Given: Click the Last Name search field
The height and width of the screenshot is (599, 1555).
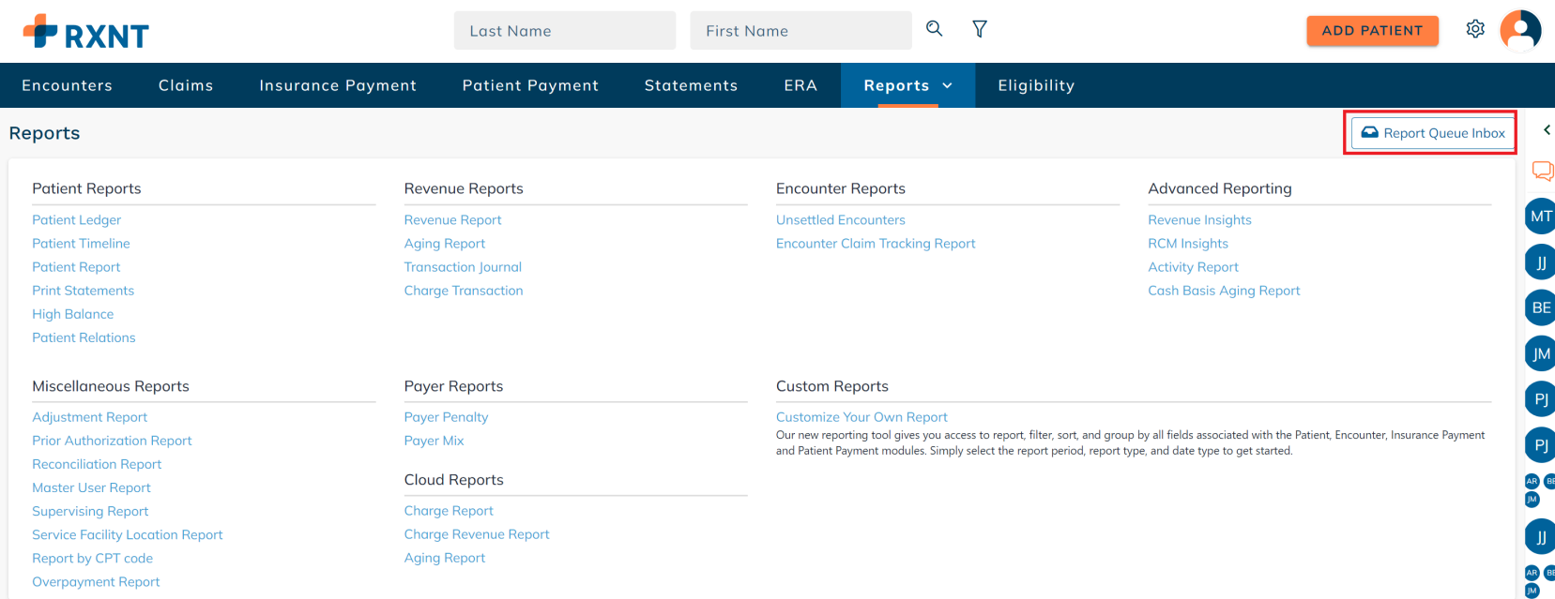Looking at the screenshot, I should (x=564, y=31).
